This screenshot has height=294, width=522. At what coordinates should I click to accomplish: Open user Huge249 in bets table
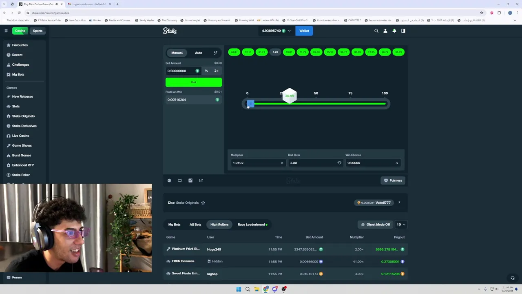[214, 249]
